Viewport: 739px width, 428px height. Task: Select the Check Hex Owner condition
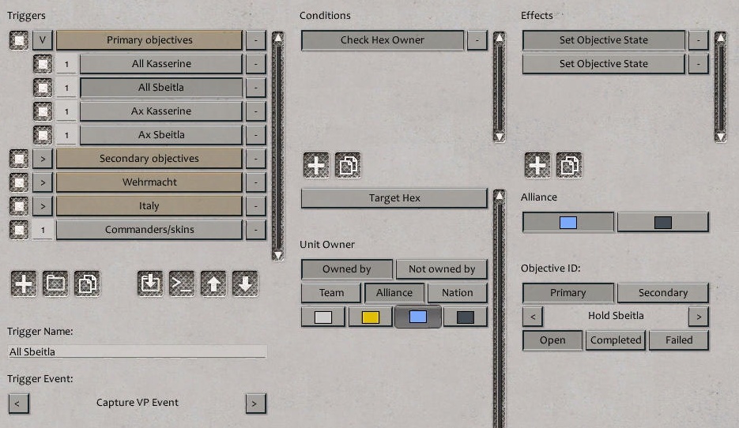[383, 40]
